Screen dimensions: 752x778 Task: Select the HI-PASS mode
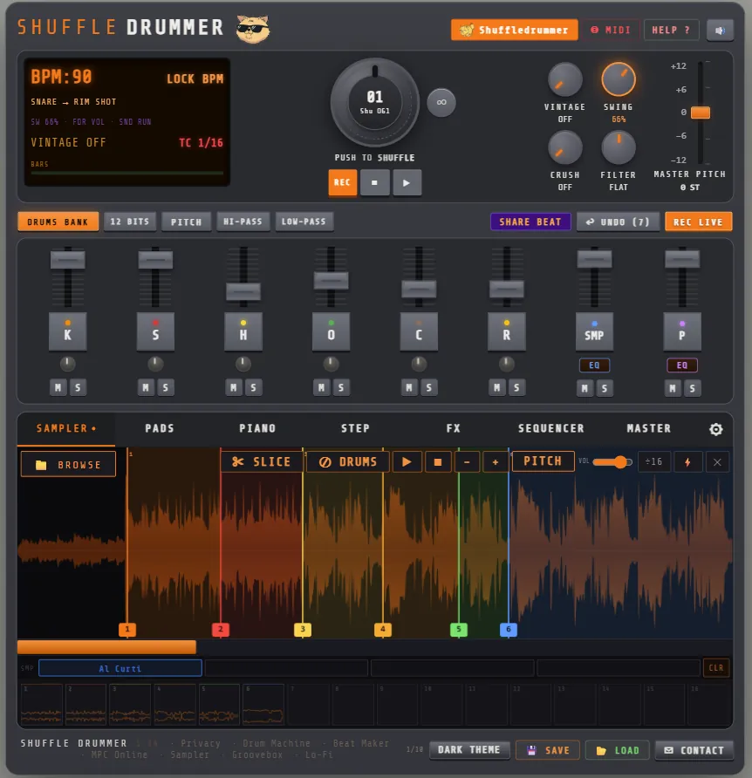pos(243,222)
